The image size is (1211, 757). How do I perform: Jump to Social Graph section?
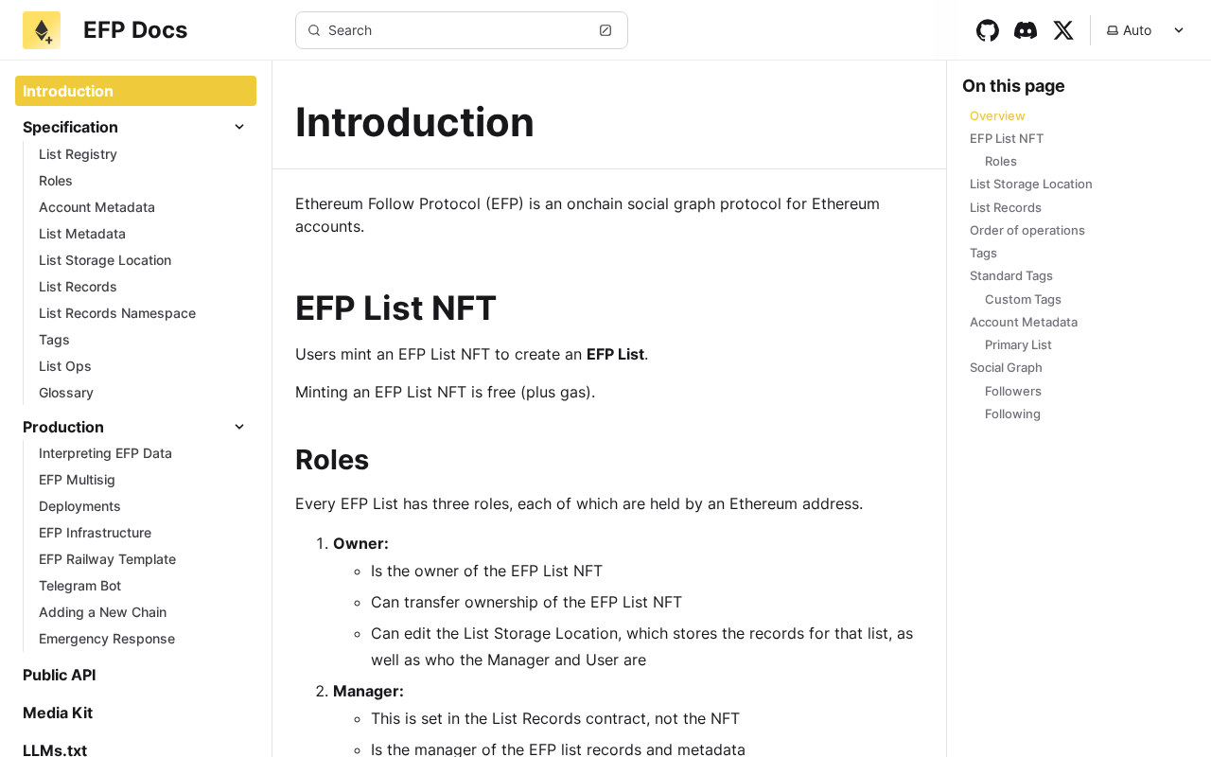[x=1006, y=367]
